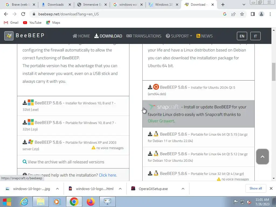Click the page vertical scrollbar thumb
The height and width of the screenshot is (207, 276).
274,72
